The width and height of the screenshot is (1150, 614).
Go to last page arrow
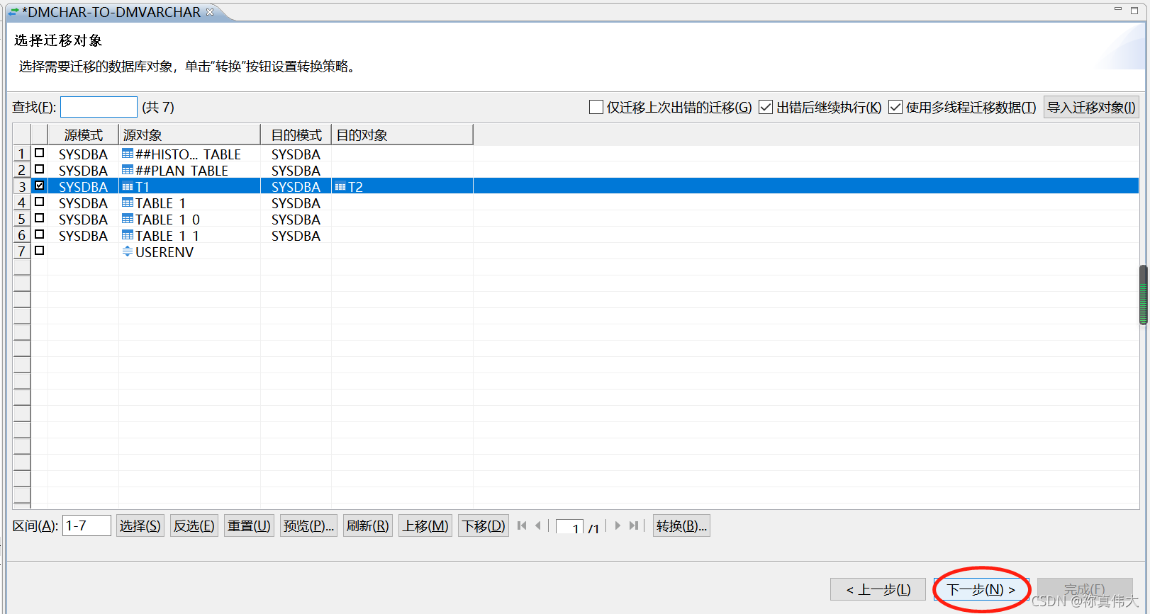tap(634, 525)
